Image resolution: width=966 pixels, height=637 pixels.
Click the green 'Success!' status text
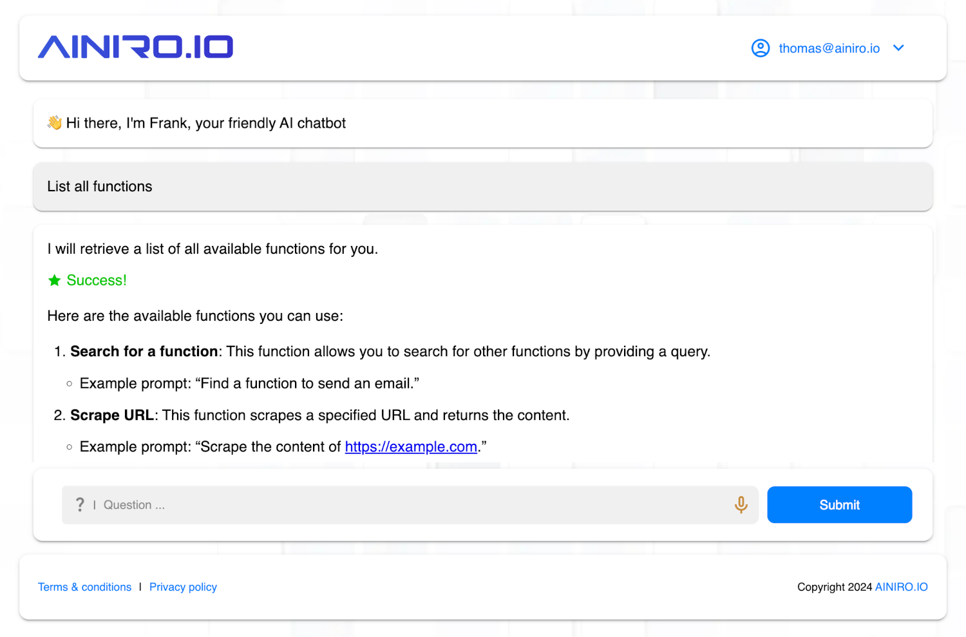click(97, 280)
